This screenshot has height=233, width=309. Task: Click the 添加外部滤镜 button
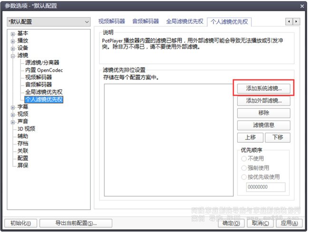tap(264, 101)
